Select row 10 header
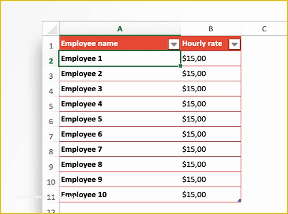 (51, 180)
